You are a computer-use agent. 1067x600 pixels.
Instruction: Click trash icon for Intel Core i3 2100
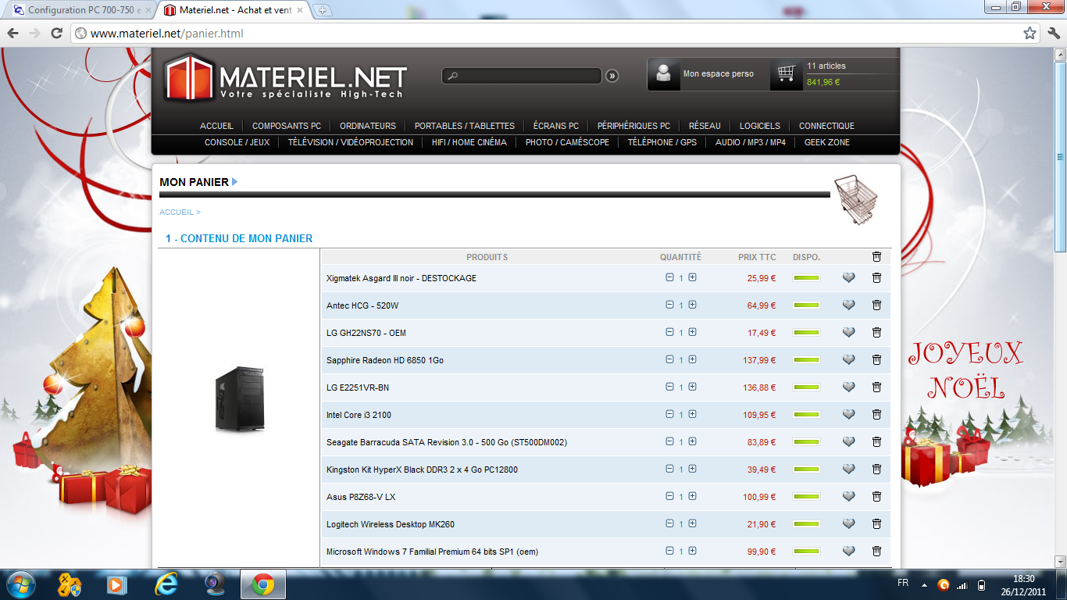coord(876,414)
